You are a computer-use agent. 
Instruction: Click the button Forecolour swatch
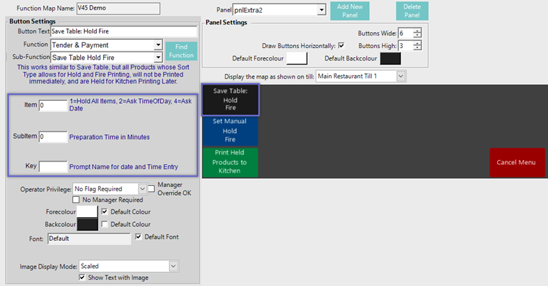coord(87,212)
